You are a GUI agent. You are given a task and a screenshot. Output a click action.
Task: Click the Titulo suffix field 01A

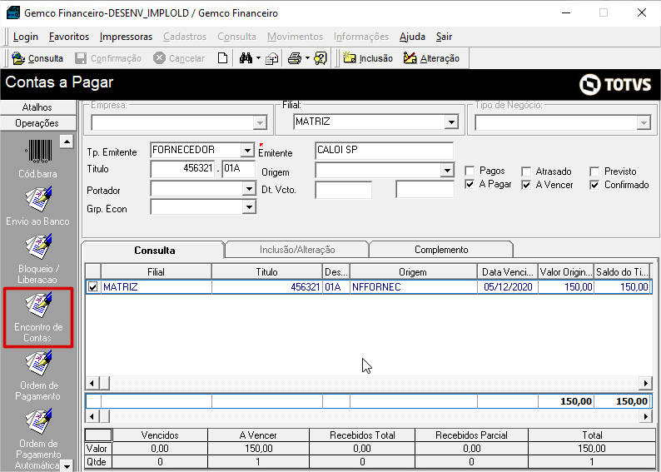click(238, 168)
